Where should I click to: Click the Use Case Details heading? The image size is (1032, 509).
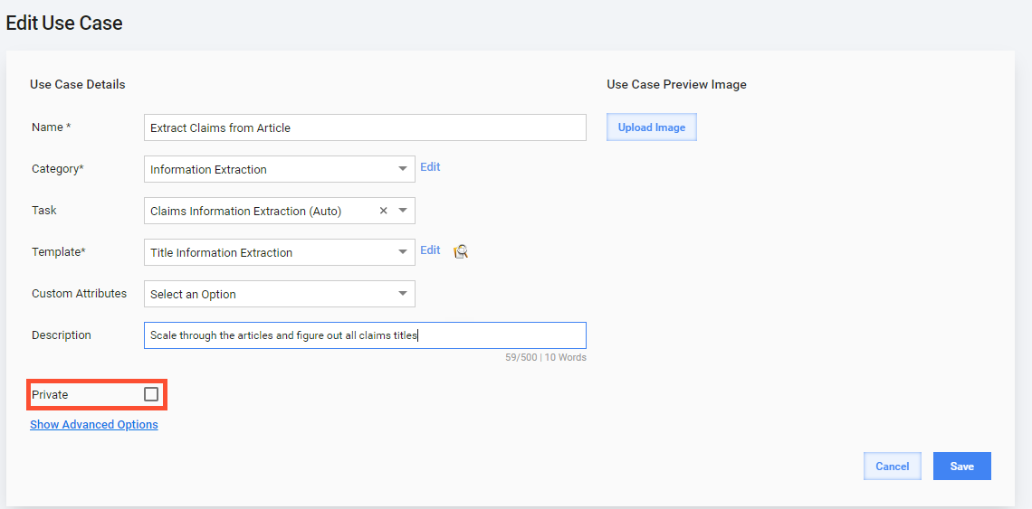tap(78, 85)
